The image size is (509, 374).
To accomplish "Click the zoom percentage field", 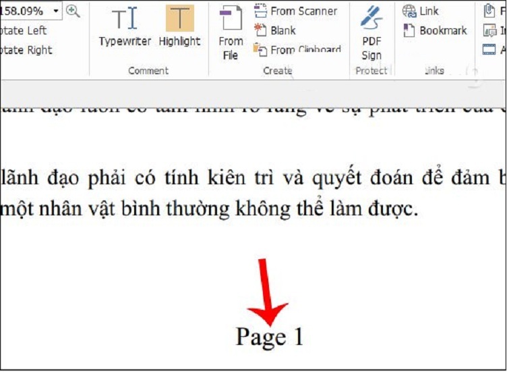I will (x=24, y=11).
